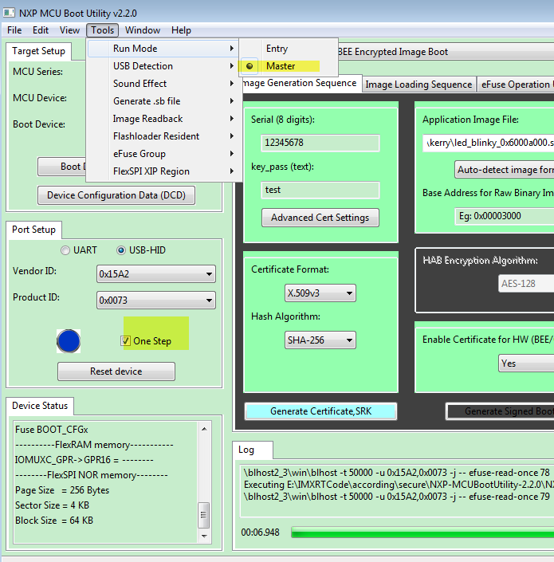Click the 'Fuse BOOT_CFGx' status line
554x562 pixels.
(x=52, y=430)
